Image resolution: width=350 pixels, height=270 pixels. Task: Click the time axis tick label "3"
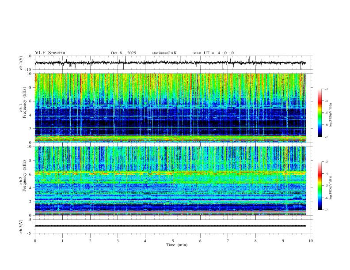118,241
